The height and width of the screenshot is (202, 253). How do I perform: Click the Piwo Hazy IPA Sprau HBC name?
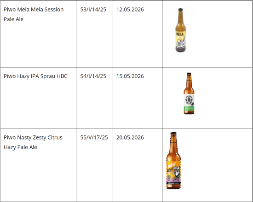[x=35, y=76]
